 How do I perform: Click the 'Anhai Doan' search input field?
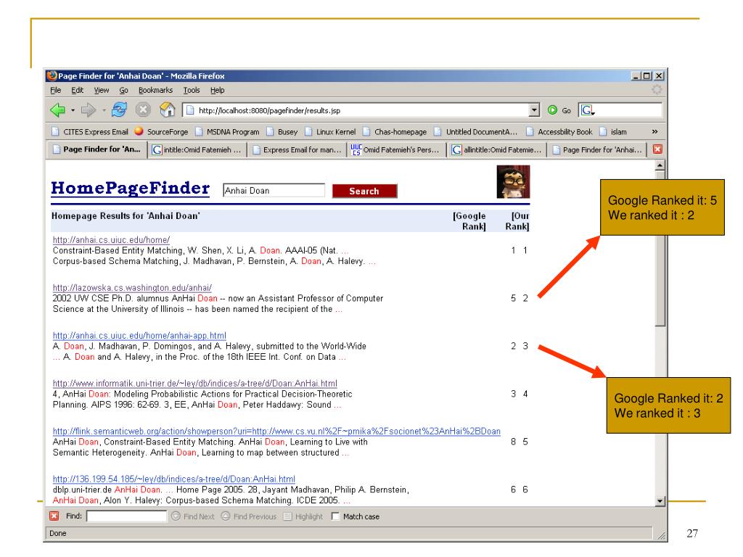click(x=274, y=191)
